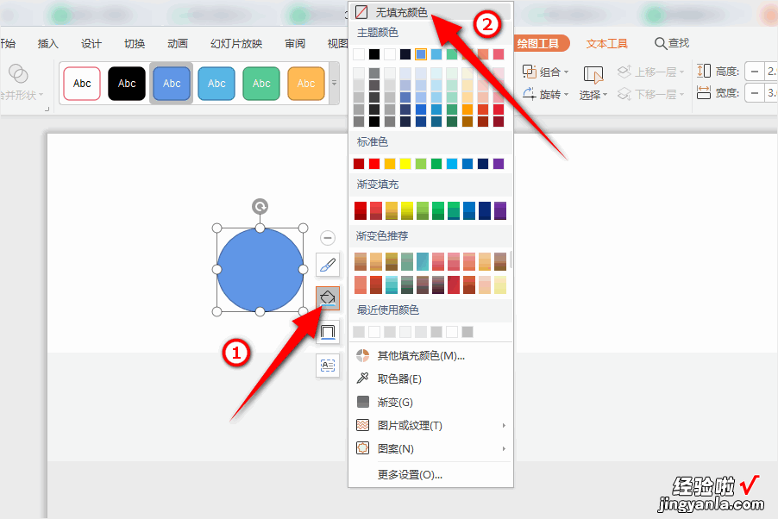Pick the highlighted blue theme color swatch
Viewport: 778px width, 519px height.
421,54
